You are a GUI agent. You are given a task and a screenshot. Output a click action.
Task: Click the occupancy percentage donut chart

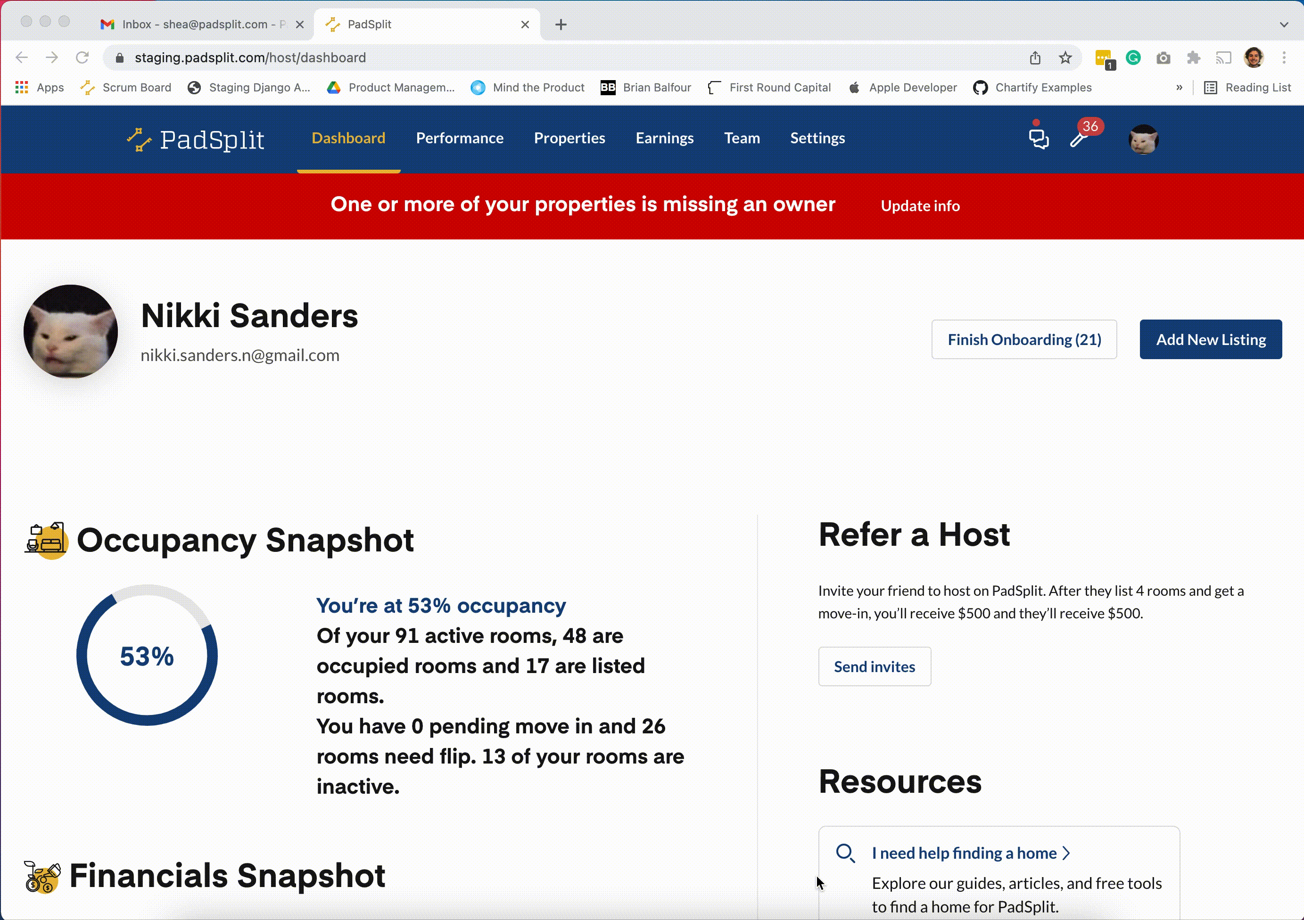tap(147, 656)
